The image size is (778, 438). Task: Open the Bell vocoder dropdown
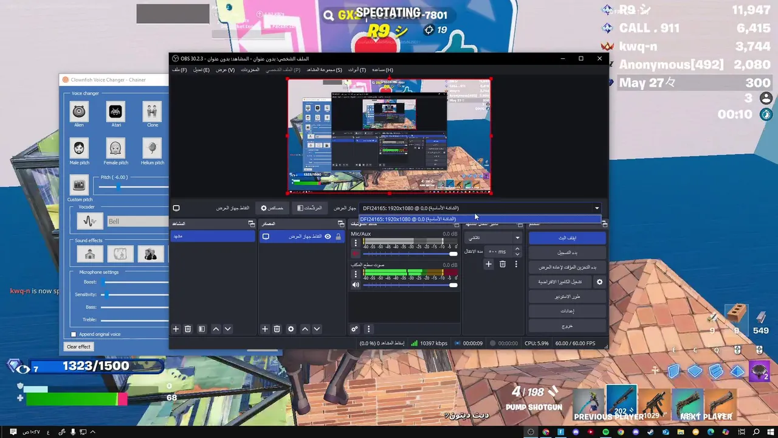137,221
